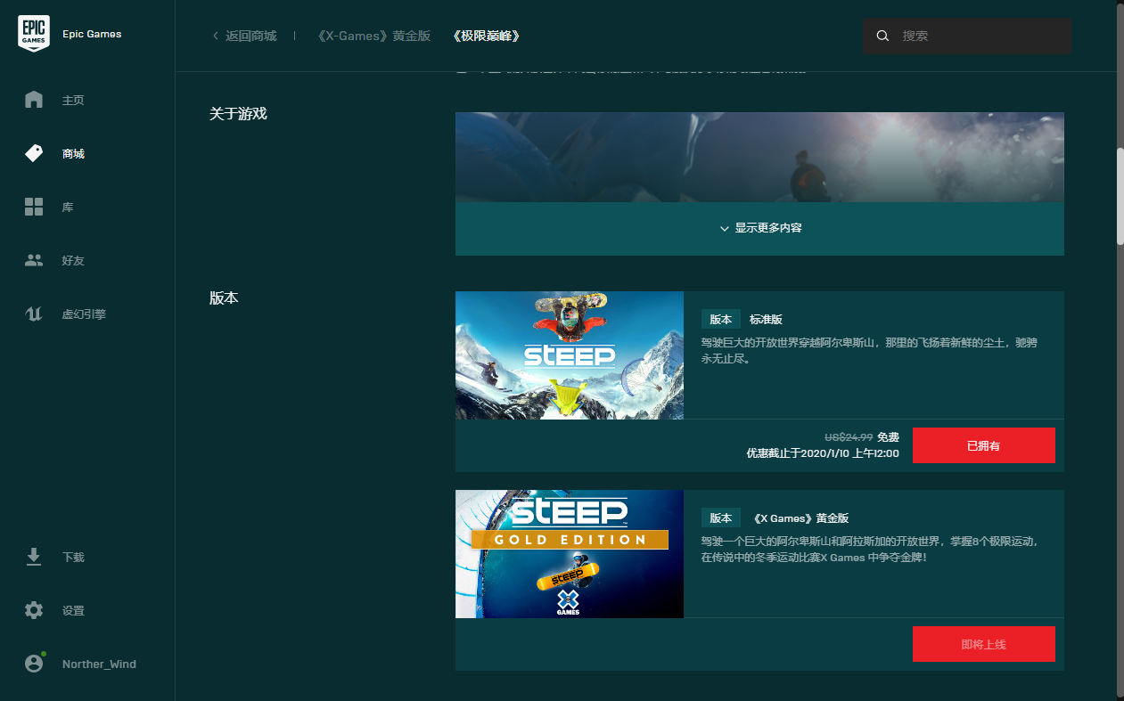1124x701 pixels.
Task: Click the 返回商城 link
Action: 250,36
